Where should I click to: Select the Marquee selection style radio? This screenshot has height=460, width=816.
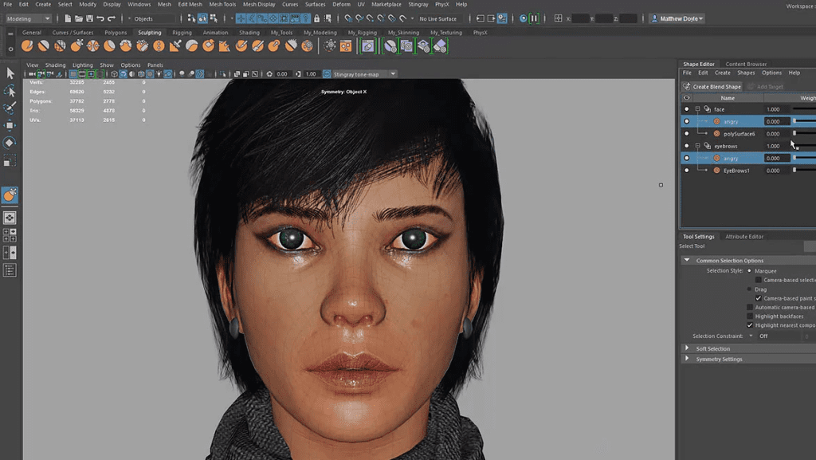click(749, 271)
